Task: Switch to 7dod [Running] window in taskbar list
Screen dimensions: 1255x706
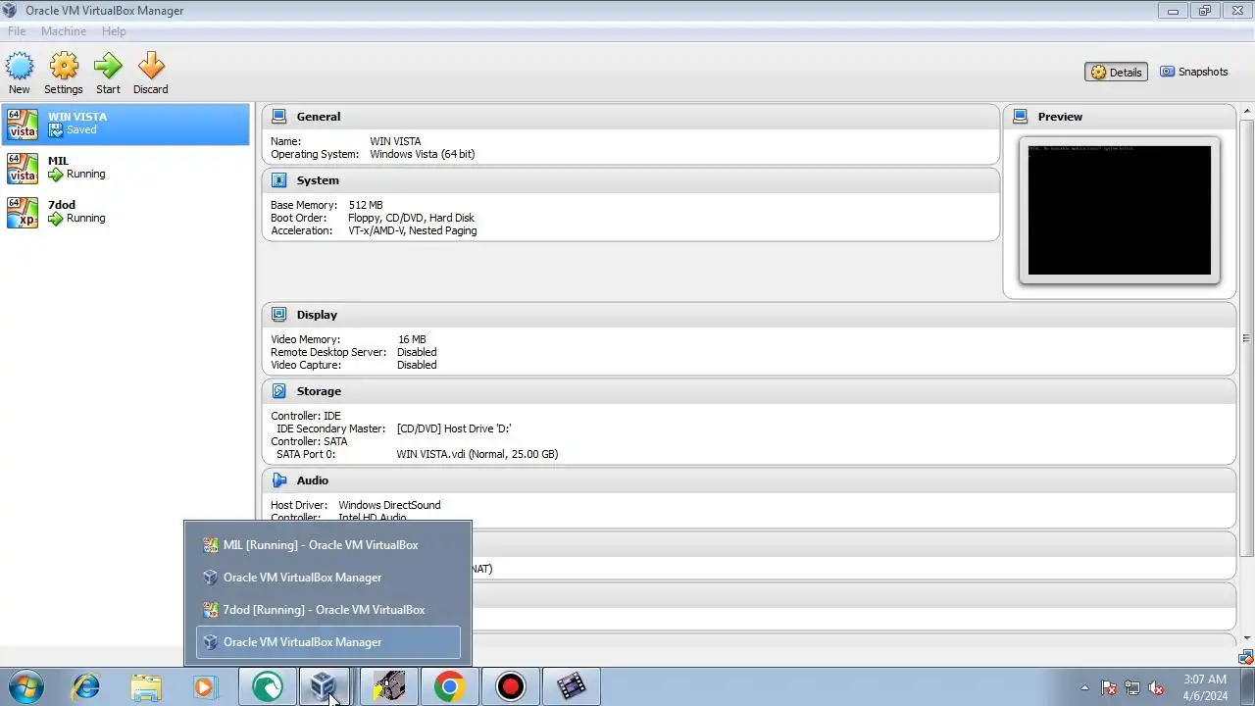Action: click(328, 610)
